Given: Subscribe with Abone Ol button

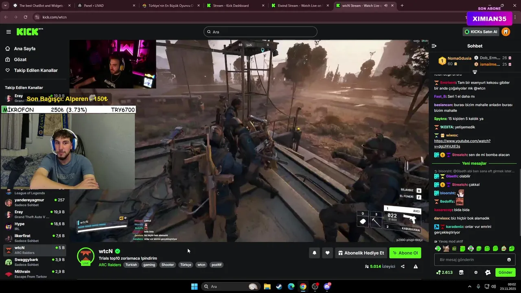Looking at the screenshot, I should tap(405, 253).
